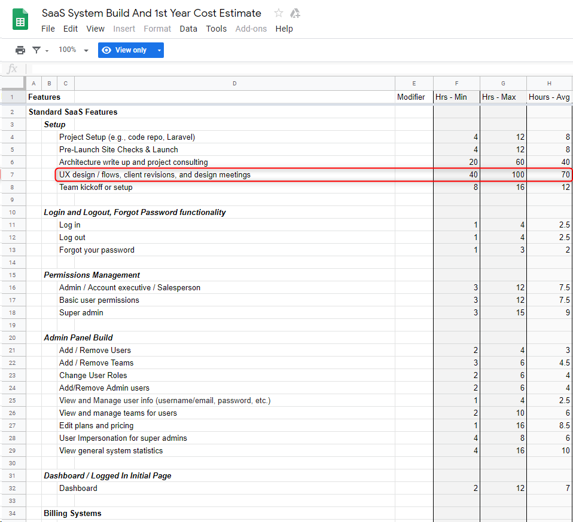The width and height of the screenshot is (573, 522).
Task: Select column H header
Action: (x=549, y=84)
